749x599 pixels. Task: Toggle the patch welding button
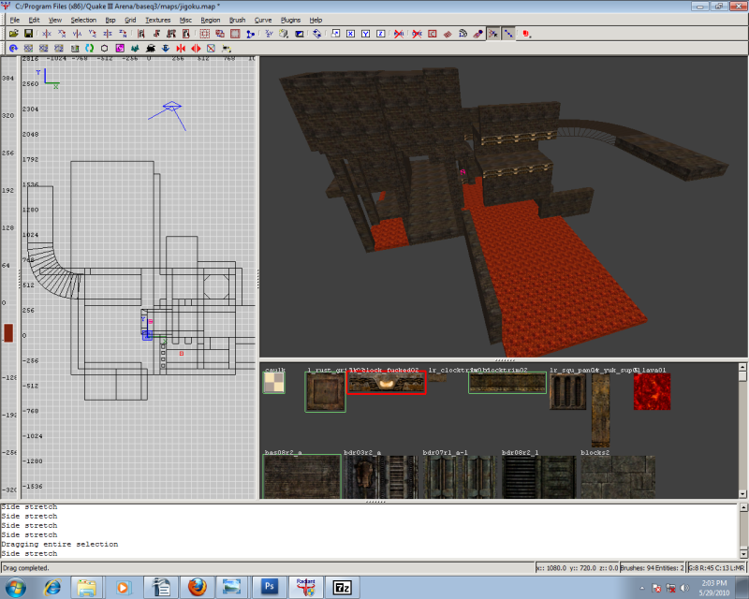click(x=493, y=34)
